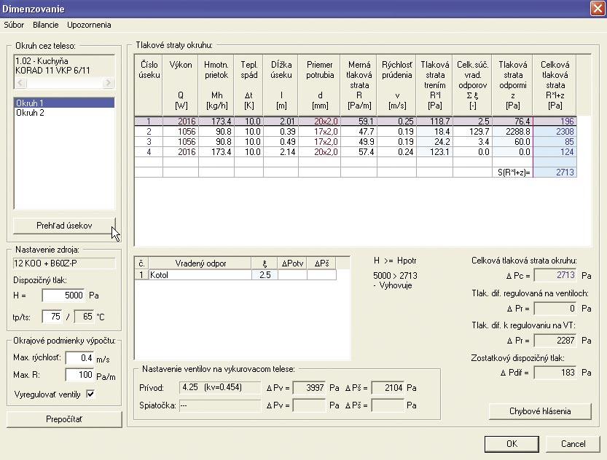This screenshot has width=607, height=460.
Task: Click the ΔPr field showing 0
Action: coord(555,309)
